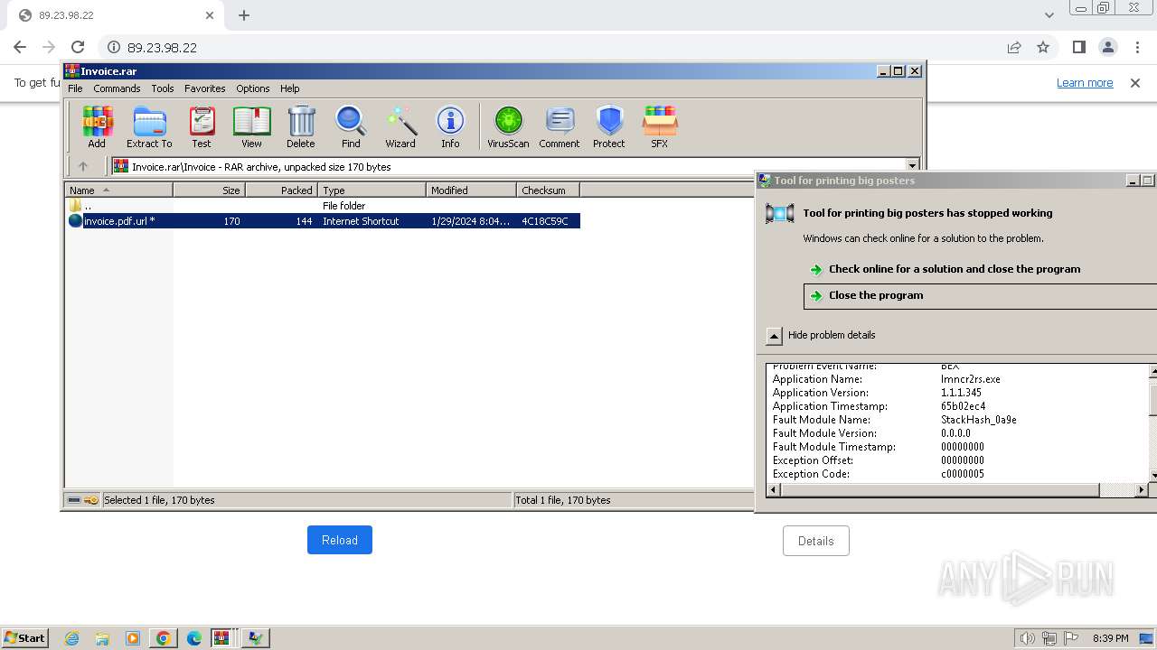Sort by Name column header
This screenshot has width=1157, height=650.
click(118, 190)
